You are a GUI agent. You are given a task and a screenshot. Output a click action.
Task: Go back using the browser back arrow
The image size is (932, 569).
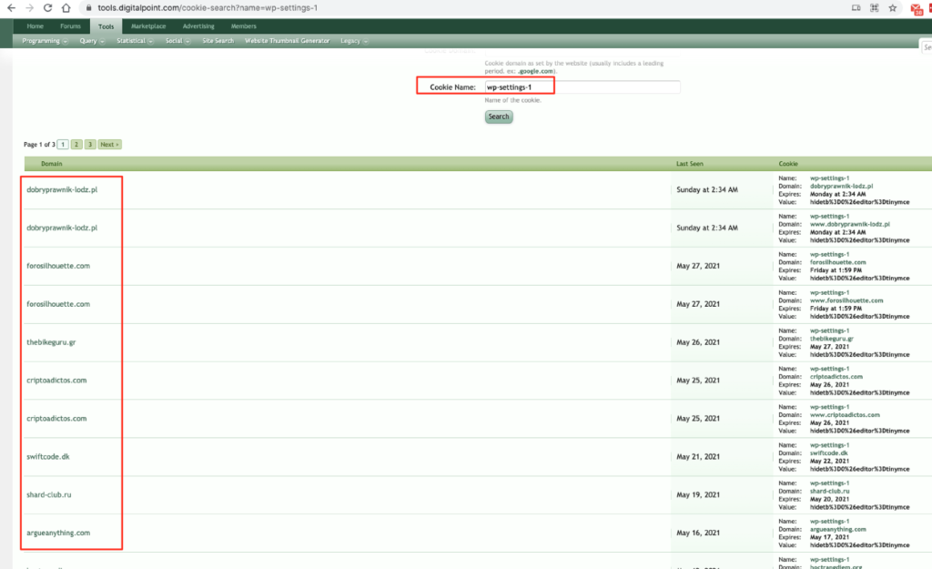click(11, 8)
